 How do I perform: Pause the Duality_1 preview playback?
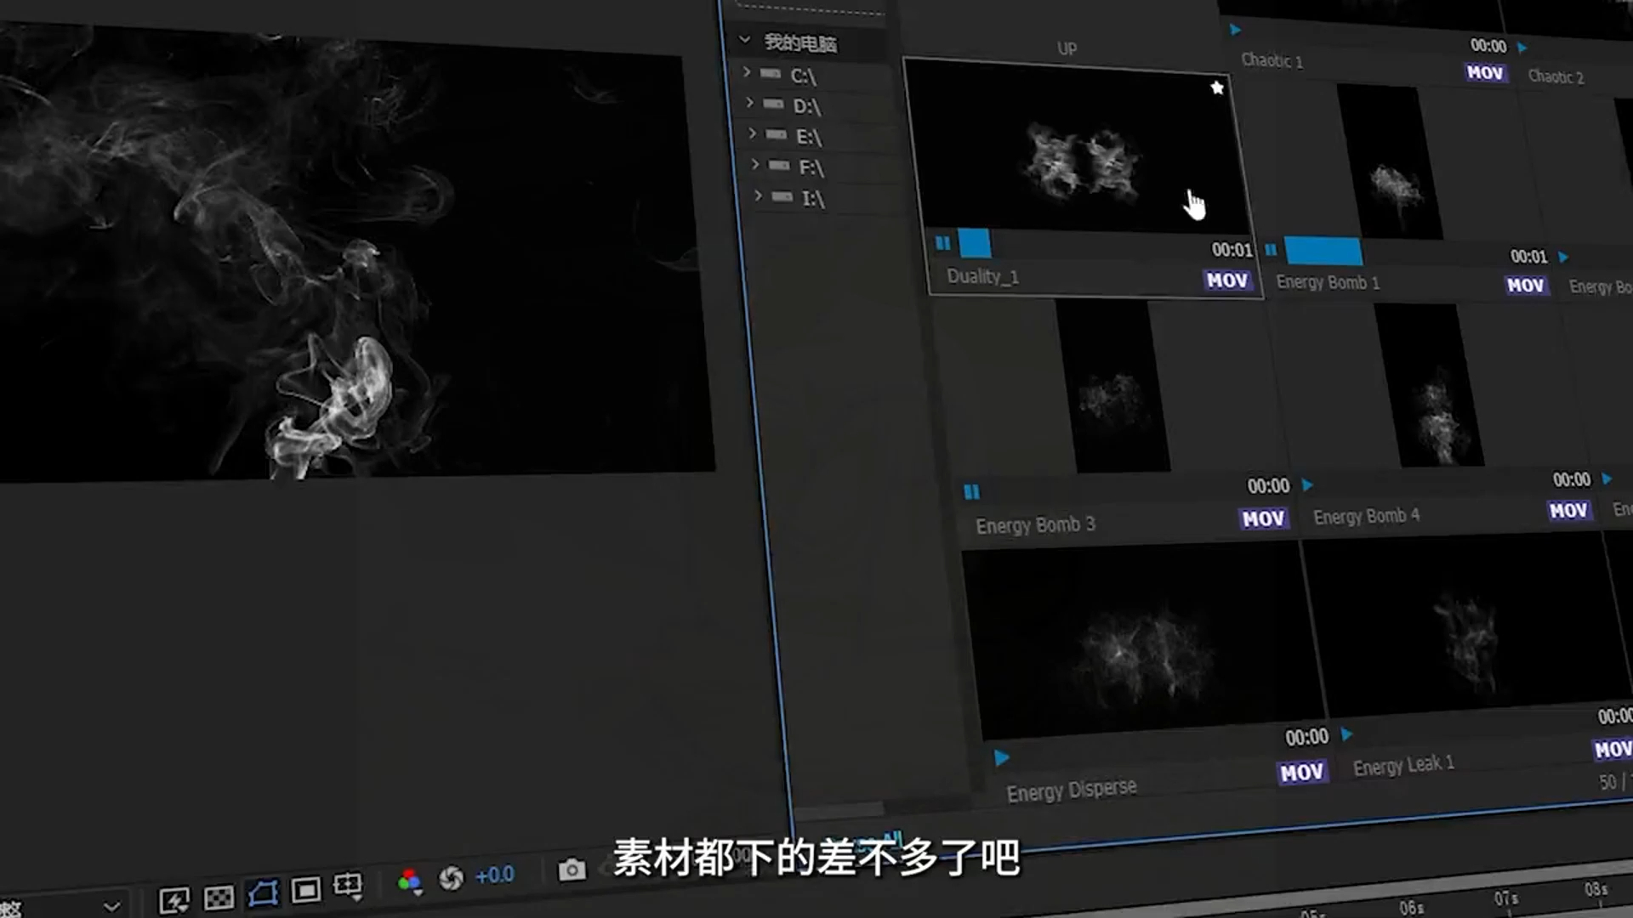(x=944, y=244)
